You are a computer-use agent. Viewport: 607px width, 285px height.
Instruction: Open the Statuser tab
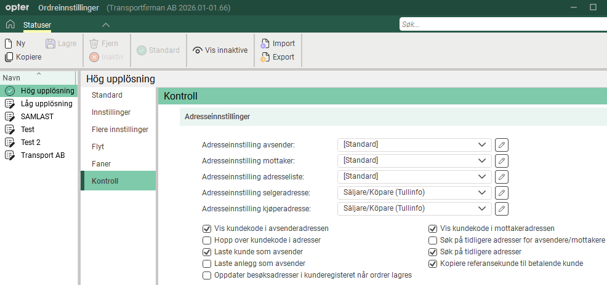point(37,25)
